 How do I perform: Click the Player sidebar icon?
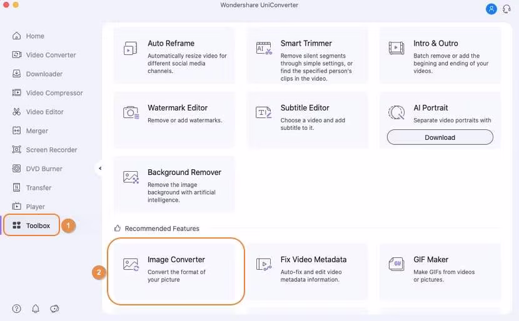point(16,206)
